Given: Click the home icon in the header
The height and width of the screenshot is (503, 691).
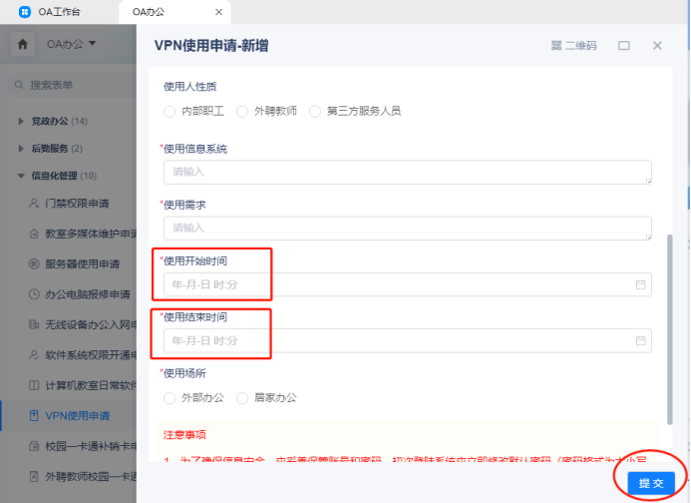Looking at the screenshot, I should 23,44.
